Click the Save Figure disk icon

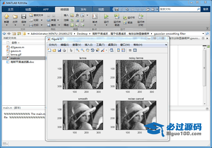59,50
